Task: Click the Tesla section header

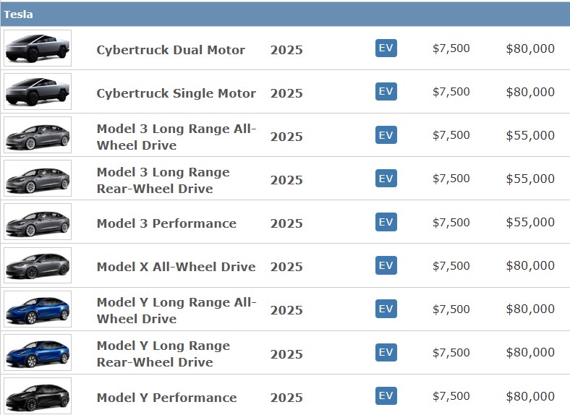Action: click(x=285, y=14)
